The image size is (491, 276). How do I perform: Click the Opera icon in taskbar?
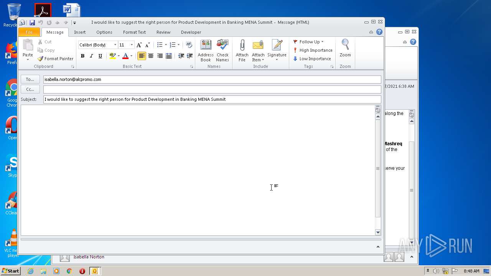click(82, 271)
